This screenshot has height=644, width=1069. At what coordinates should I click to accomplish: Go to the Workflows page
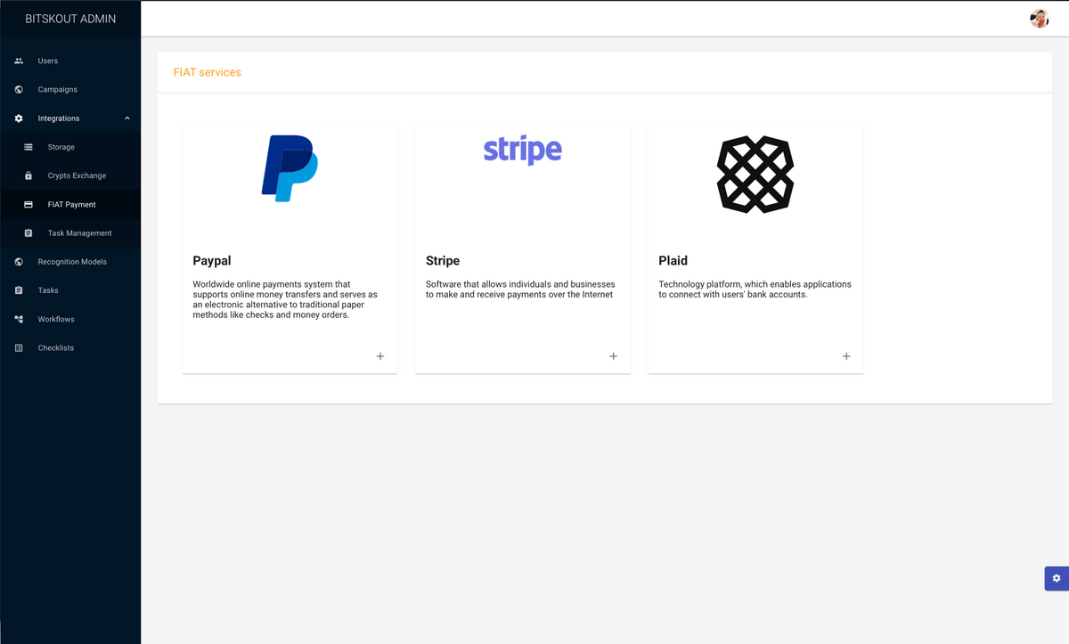[70, 319]
